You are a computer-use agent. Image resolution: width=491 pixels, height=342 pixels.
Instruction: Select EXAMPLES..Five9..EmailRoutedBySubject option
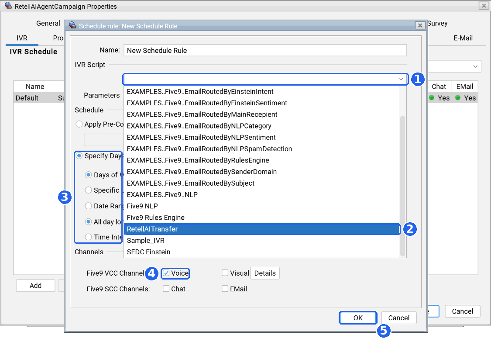[x=262, y=183]
